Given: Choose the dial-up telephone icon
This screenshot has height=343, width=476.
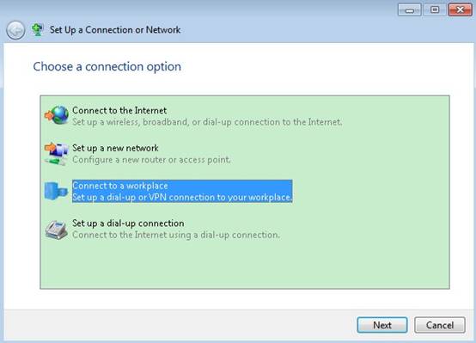Looking at the screenshot, I should click(56, 230).
